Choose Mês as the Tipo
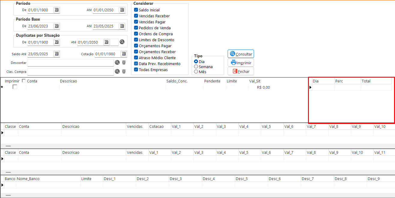 tap(196, 72)
